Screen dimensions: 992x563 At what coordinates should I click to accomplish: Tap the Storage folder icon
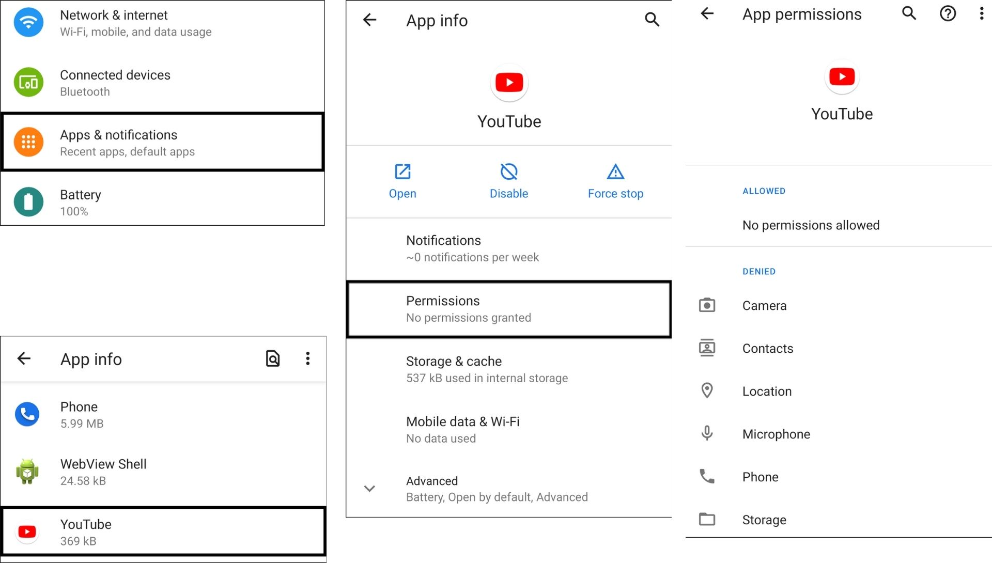click(707, 519)
